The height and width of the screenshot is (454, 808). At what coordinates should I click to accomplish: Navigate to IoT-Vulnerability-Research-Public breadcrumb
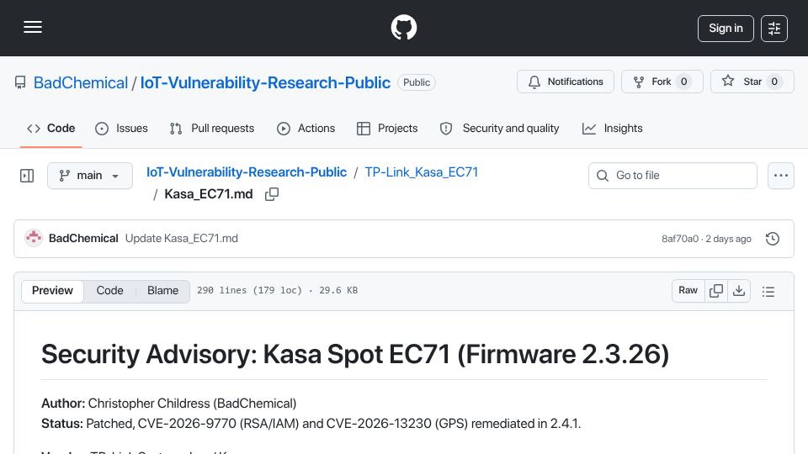(247, 172)
